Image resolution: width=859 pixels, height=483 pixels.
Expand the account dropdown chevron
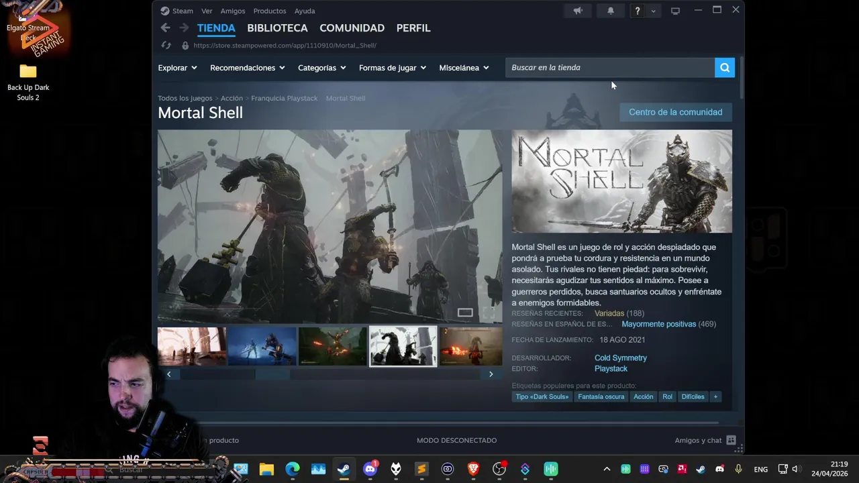tap(653, 11)
